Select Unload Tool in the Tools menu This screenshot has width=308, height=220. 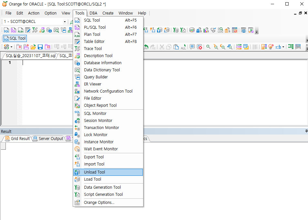(x=108, y=172)
